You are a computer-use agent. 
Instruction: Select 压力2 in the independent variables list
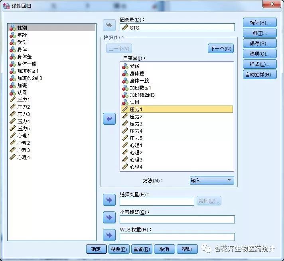click(x=177, y=117)
